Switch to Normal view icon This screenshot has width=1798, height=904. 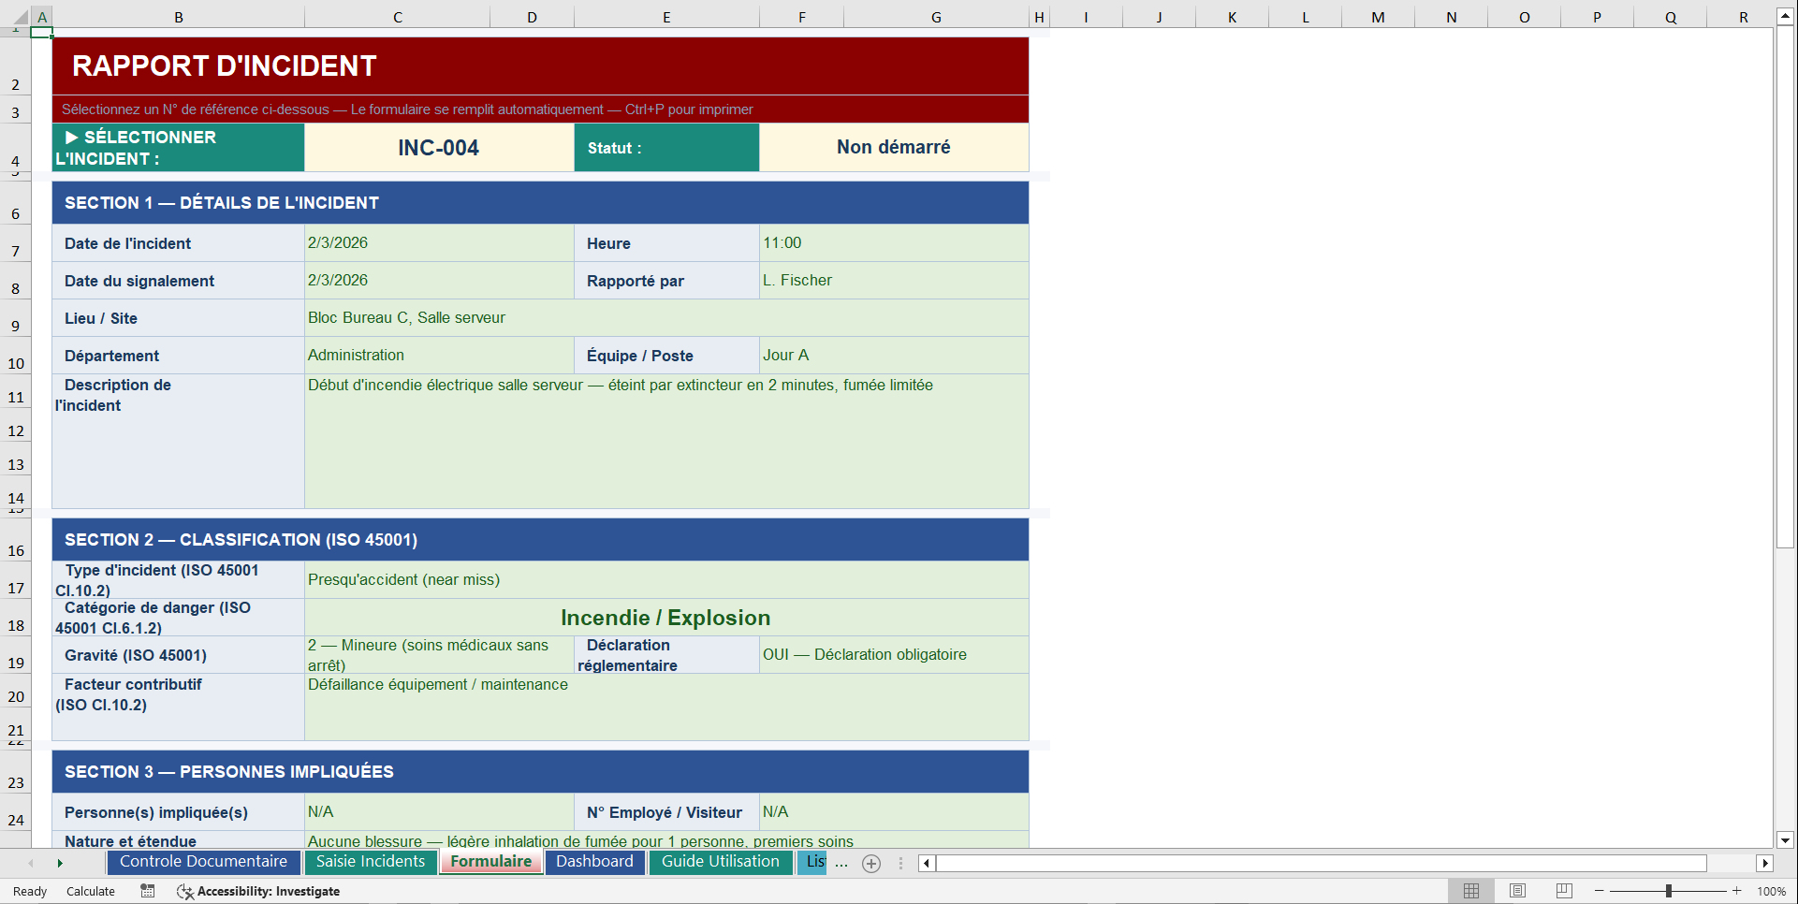coord(1470,891)
